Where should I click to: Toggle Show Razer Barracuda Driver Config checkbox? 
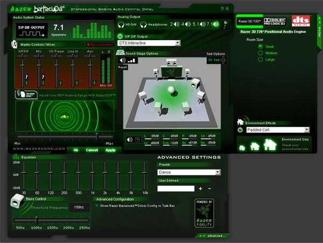97,205
